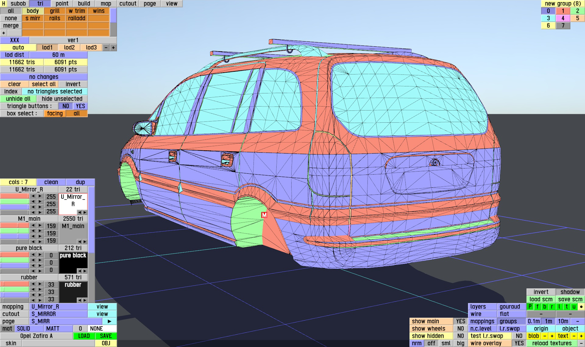
Task: Select group 4 magenta colour box
Action: coord(563,18)
